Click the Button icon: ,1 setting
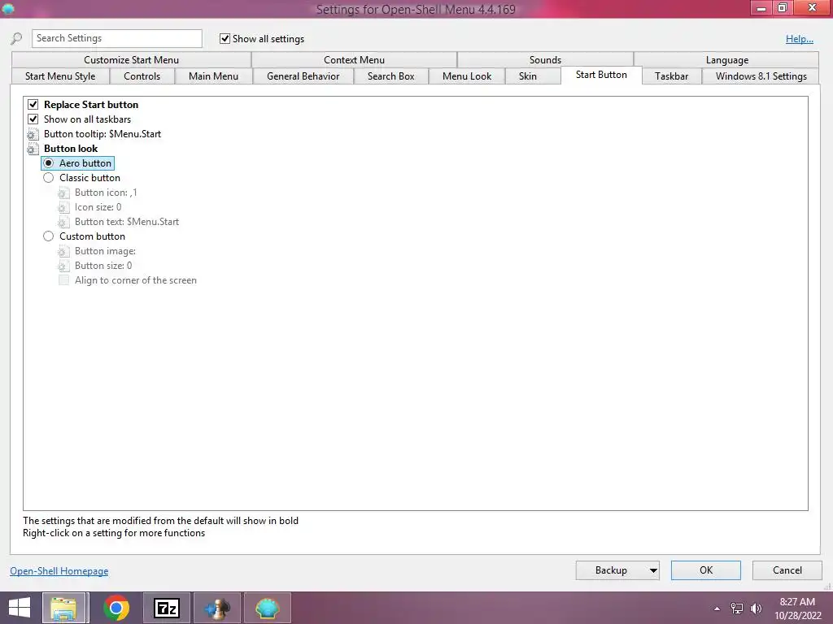833x624 pixels. click(106, 193)
